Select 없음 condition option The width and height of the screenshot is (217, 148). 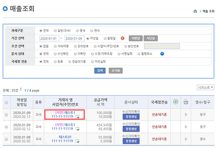41,46
